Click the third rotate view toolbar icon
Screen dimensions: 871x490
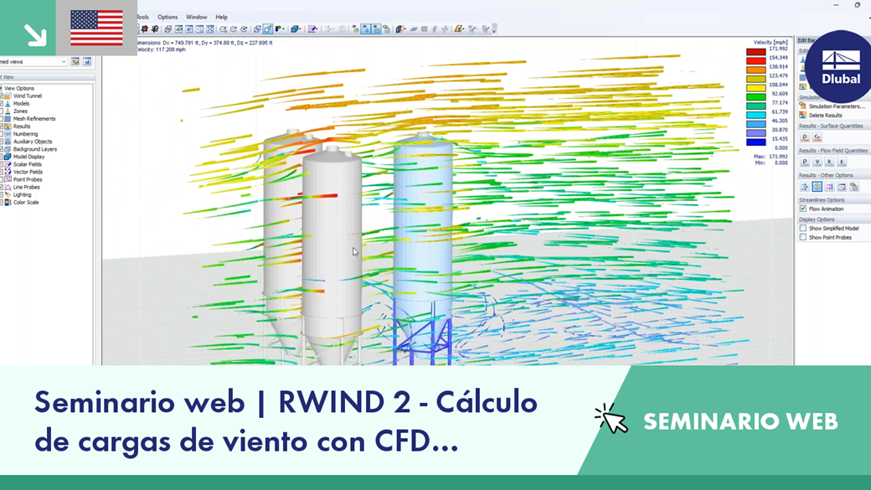(x=244, y=28)
